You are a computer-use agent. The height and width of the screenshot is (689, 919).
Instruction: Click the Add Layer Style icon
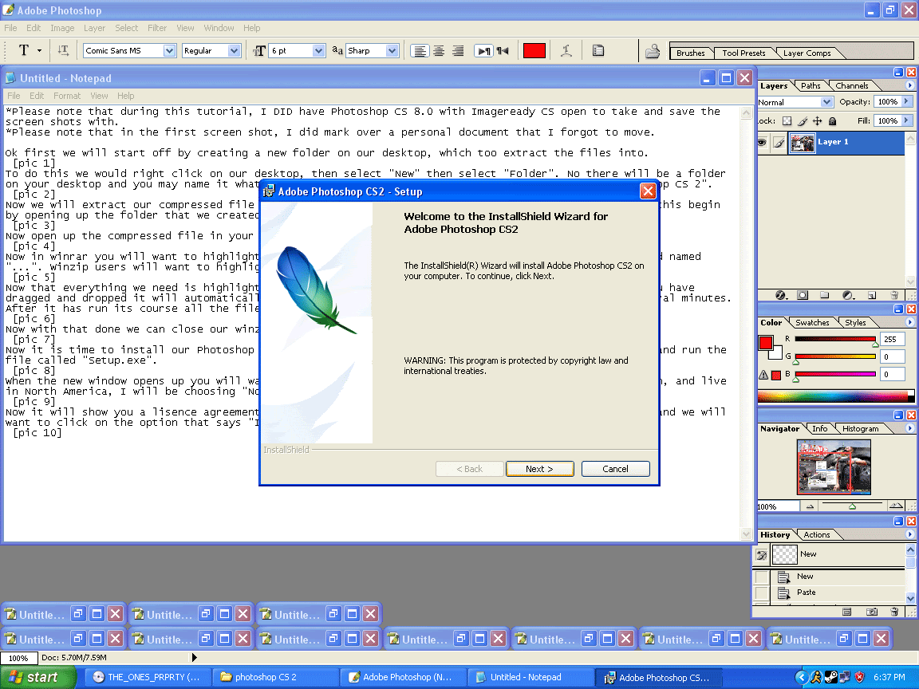coord(781,295)
